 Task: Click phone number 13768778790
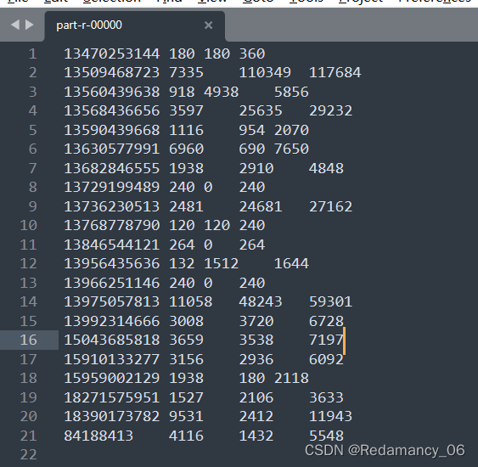click(x=111, y=225)
